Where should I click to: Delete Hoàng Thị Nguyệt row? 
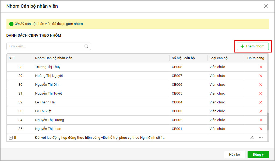pyautogui.click(x=260, y=76)
